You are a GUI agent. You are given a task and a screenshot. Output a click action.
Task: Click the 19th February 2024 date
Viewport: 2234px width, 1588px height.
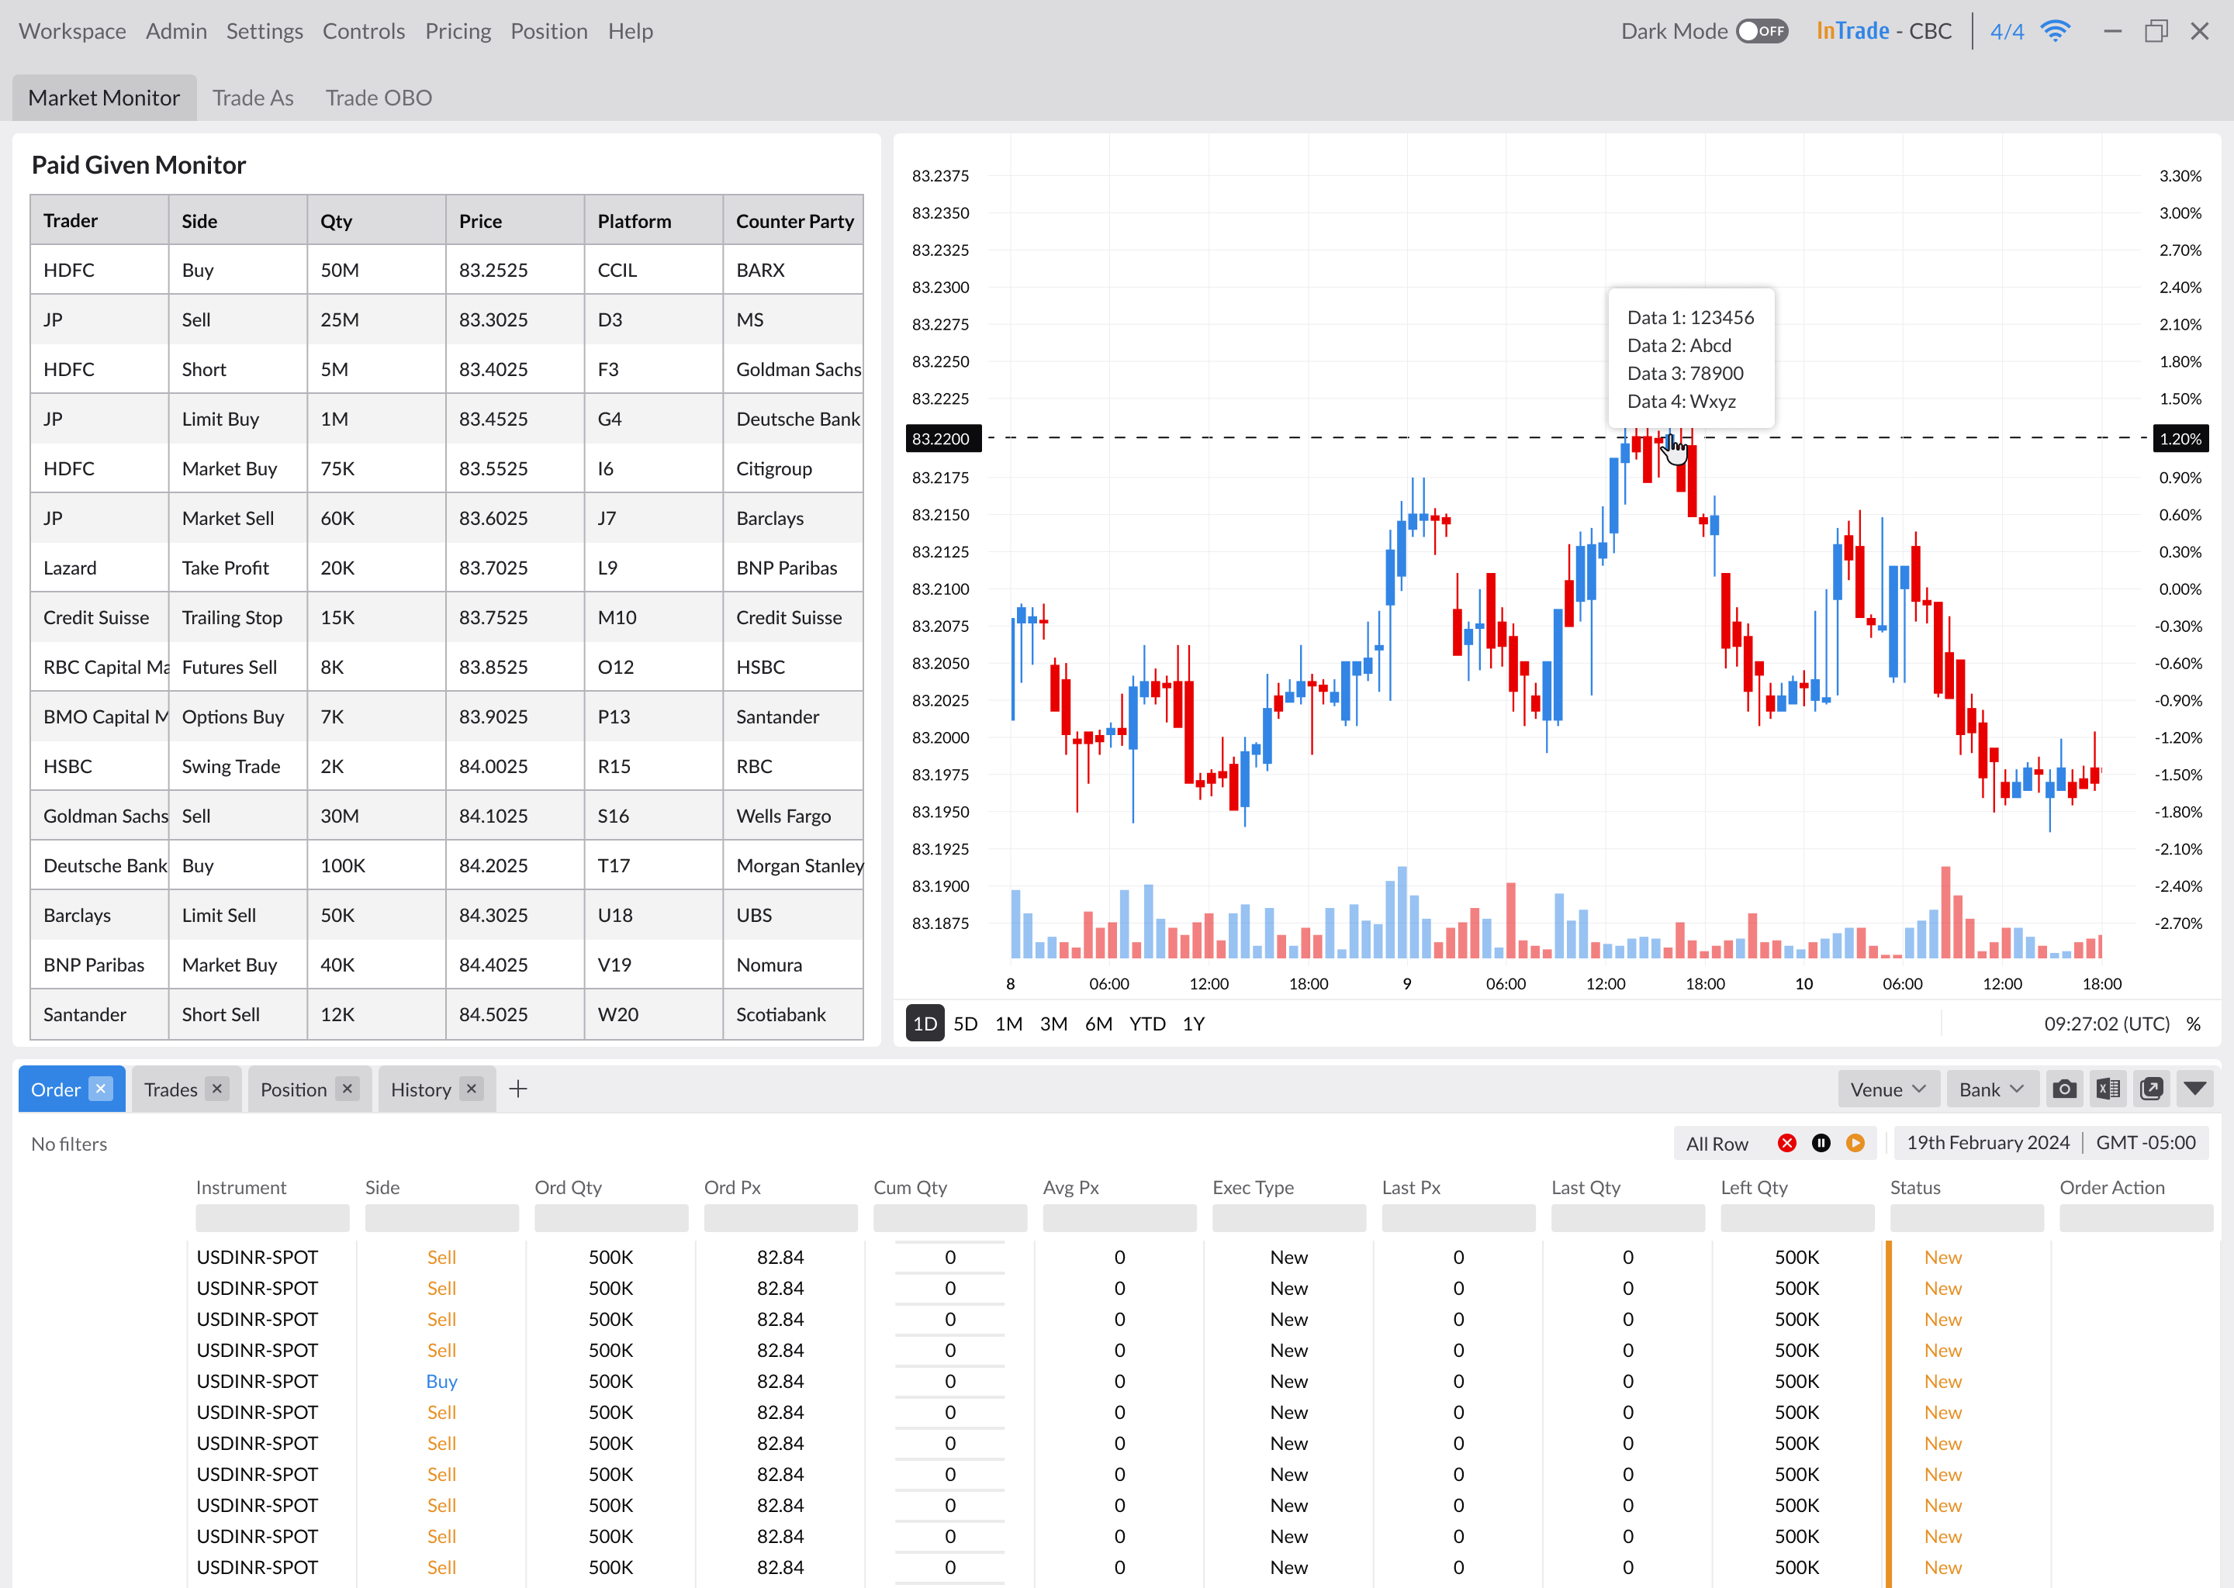pyautogui.click(x=1987, y=1142)
